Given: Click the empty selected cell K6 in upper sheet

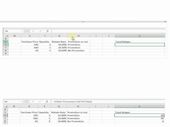Looking at the screenshot, I should (x=140, y=45).
